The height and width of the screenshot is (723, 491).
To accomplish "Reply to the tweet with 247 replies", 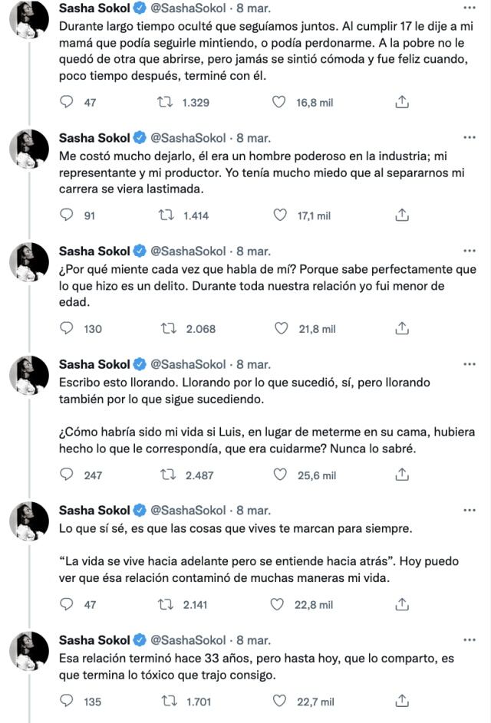I will (67, 475).
